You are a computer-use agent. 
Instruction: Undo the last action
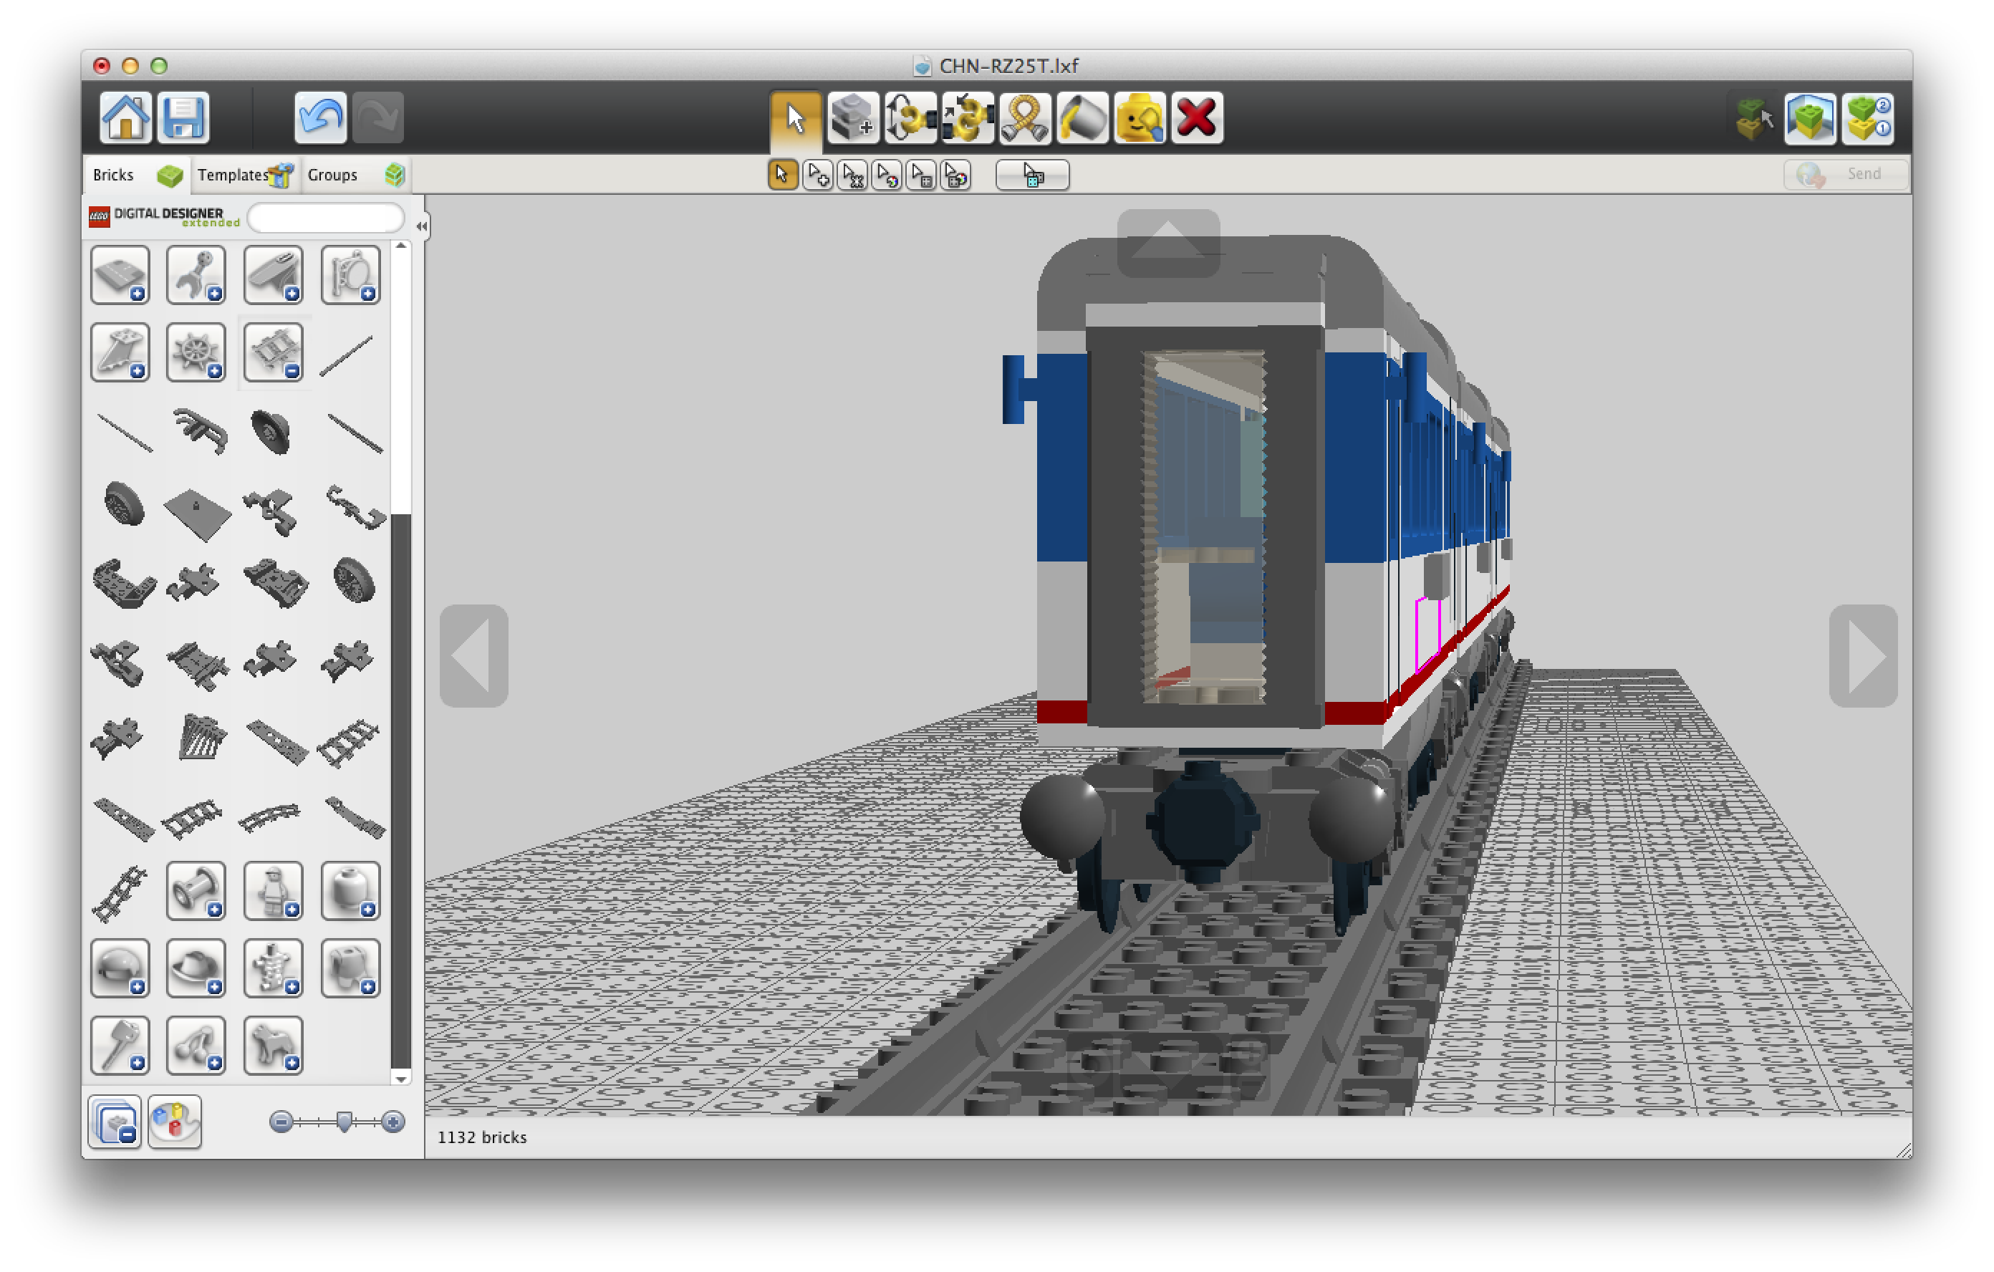coord(319,117)
